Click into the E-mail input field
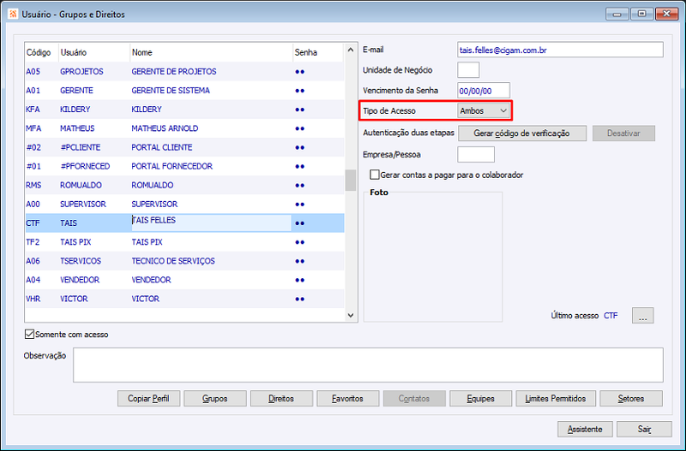Viewport: 686px width, 451px height. click(560, 50)
